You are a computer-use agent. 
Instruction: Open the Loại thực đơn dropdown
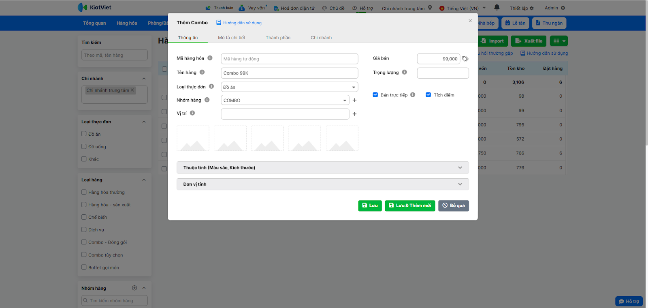point(289,87)
